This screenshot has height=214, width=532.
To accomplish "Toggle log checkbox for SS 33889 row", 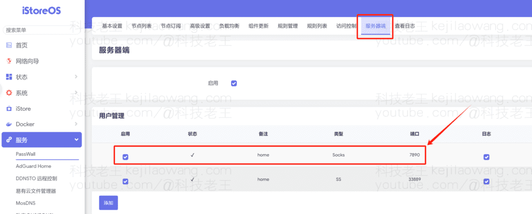I will [x=486, y=181].
